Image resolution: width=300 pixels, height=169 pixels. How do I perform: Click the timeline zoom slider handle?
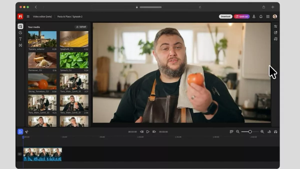coord(250,132)
